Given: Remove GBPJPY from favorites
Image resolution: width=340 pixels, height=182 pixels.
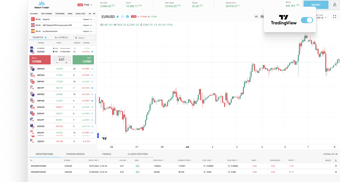Looking at the screenshot, I should (92, 88).
